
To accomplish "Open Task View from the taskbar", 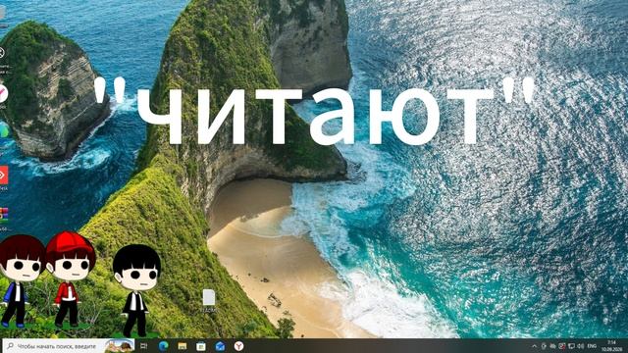I will tap(144, 346).
